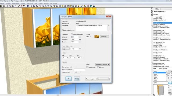Click the light bulb lighting icon
This screenshot has height=96, width=172.
[x=78, y=6]
